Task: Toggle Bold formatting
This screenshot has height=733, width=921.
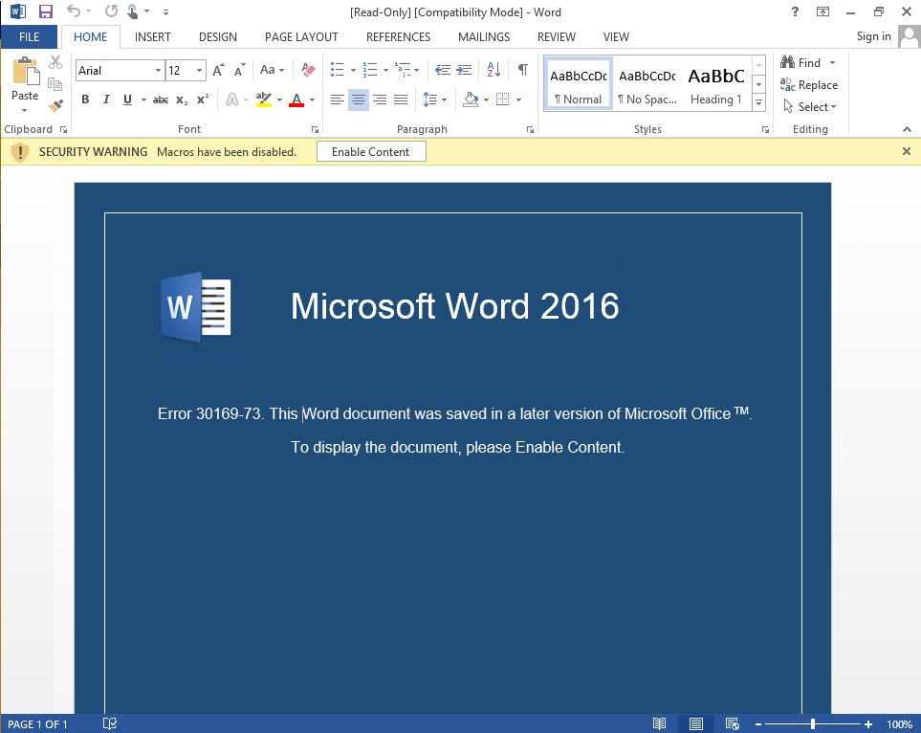Action: point(85,100)
